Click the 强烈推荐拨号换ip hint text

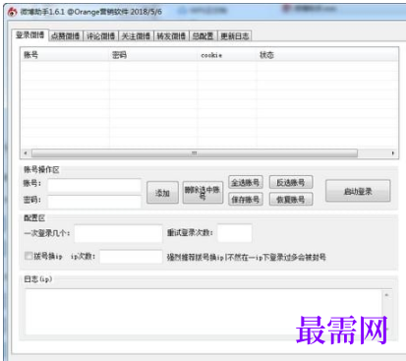(247, 257)
